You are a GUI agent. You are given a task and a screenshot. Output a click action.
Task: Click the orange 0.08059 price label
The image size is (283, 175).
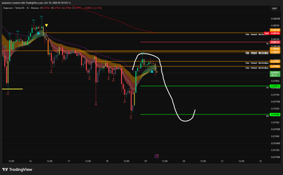click(x=275, y=52)
